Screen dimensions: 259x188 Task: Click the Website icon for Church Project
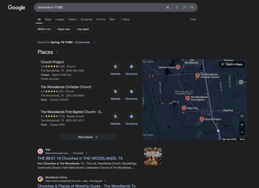tap(115, 67)
